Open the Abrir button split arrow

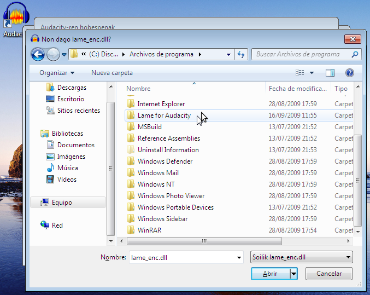click(x=293, y=274)
